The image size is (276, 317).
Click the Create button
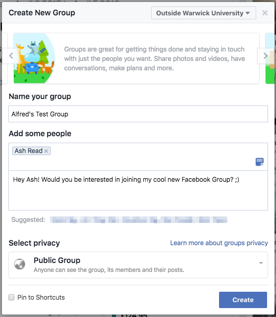tap(243, 300)
